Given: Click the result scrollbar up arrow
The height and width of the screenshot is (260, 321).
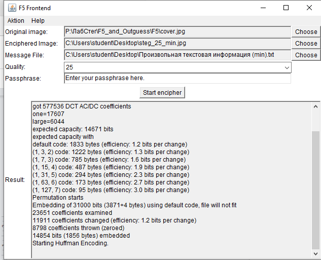Looking at the screenshot, I should [315, 106].
